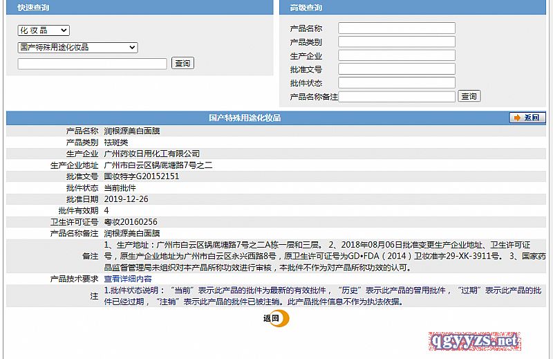
Task: Click the company name 广州药妆日用化工有限公司
Action: click(151, 154)
